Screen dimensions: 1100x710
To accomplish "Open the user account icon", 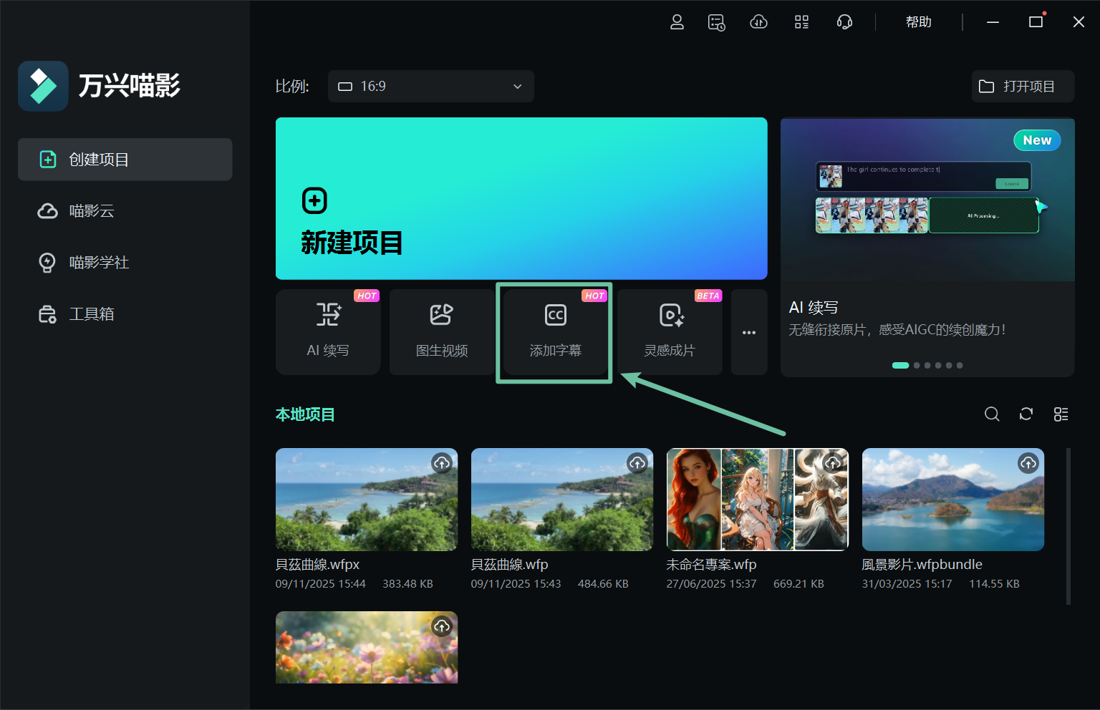I will [x=677, y=22].
